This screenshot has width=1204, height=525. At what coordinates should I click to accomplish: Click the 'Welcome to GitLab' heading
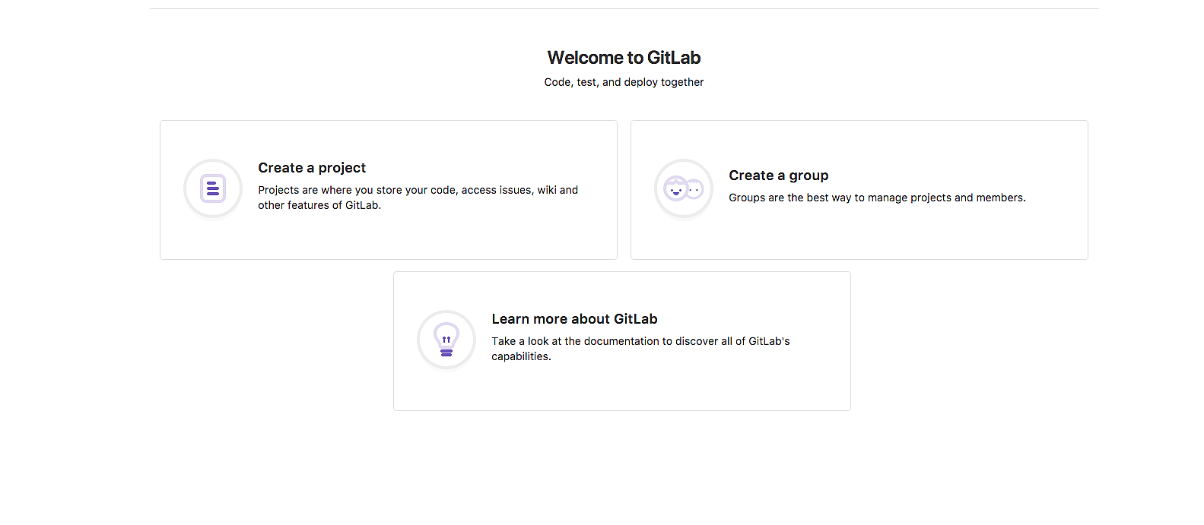pos(624,58)
